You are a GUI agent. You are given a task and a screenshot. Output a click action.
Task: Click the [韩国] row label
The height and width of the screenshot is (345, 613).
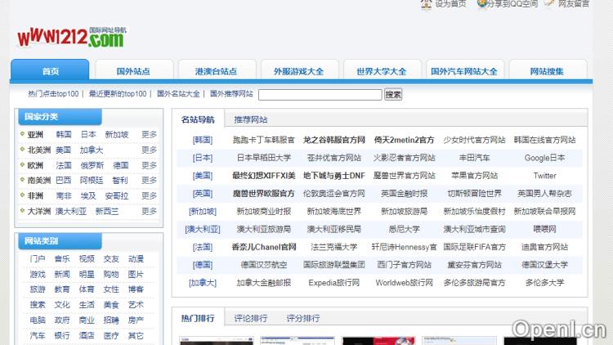click(x=203, y=140)
